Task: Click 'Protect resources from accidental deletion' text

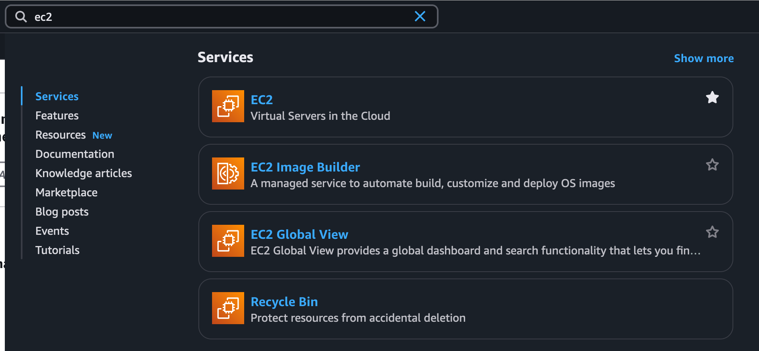Action: point(358,318)
